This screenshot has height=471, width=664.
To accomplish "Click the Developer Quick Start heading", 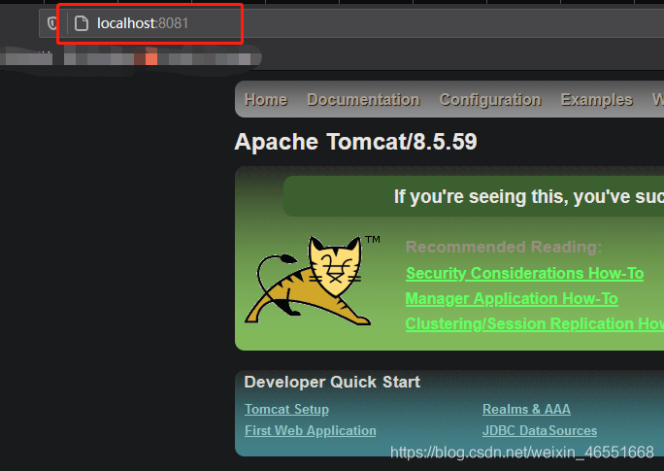I will [332, 382].
